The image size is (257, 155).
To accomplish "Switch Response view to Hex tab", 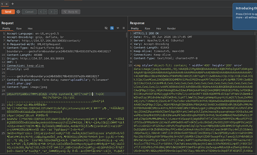I will tap(159, 29).
